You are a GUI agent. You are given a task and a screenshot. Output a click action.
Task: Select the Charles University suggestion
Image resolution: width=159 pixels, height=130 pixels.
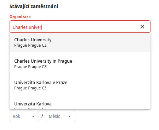tap(80, 42)
